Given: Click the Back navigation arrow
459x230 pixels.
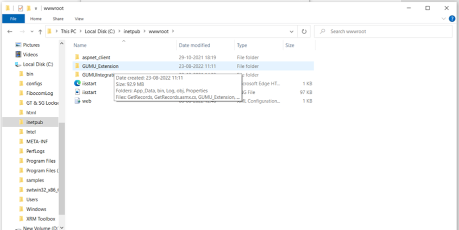Looking at the screenshot, I should point(9,31).
